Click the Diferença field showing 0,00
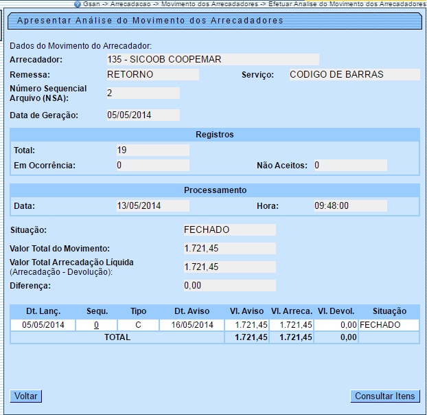The width and height of the screenshot is (427, 415). coord(229,285)
